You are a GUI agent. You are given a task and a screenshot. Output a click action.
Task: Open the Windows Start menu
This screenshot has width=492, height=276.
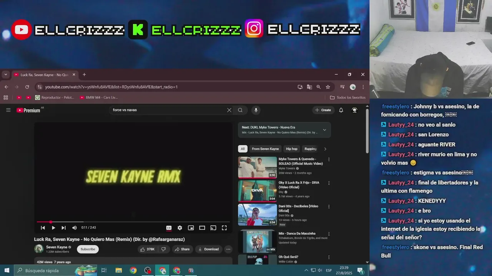[7, 271]
